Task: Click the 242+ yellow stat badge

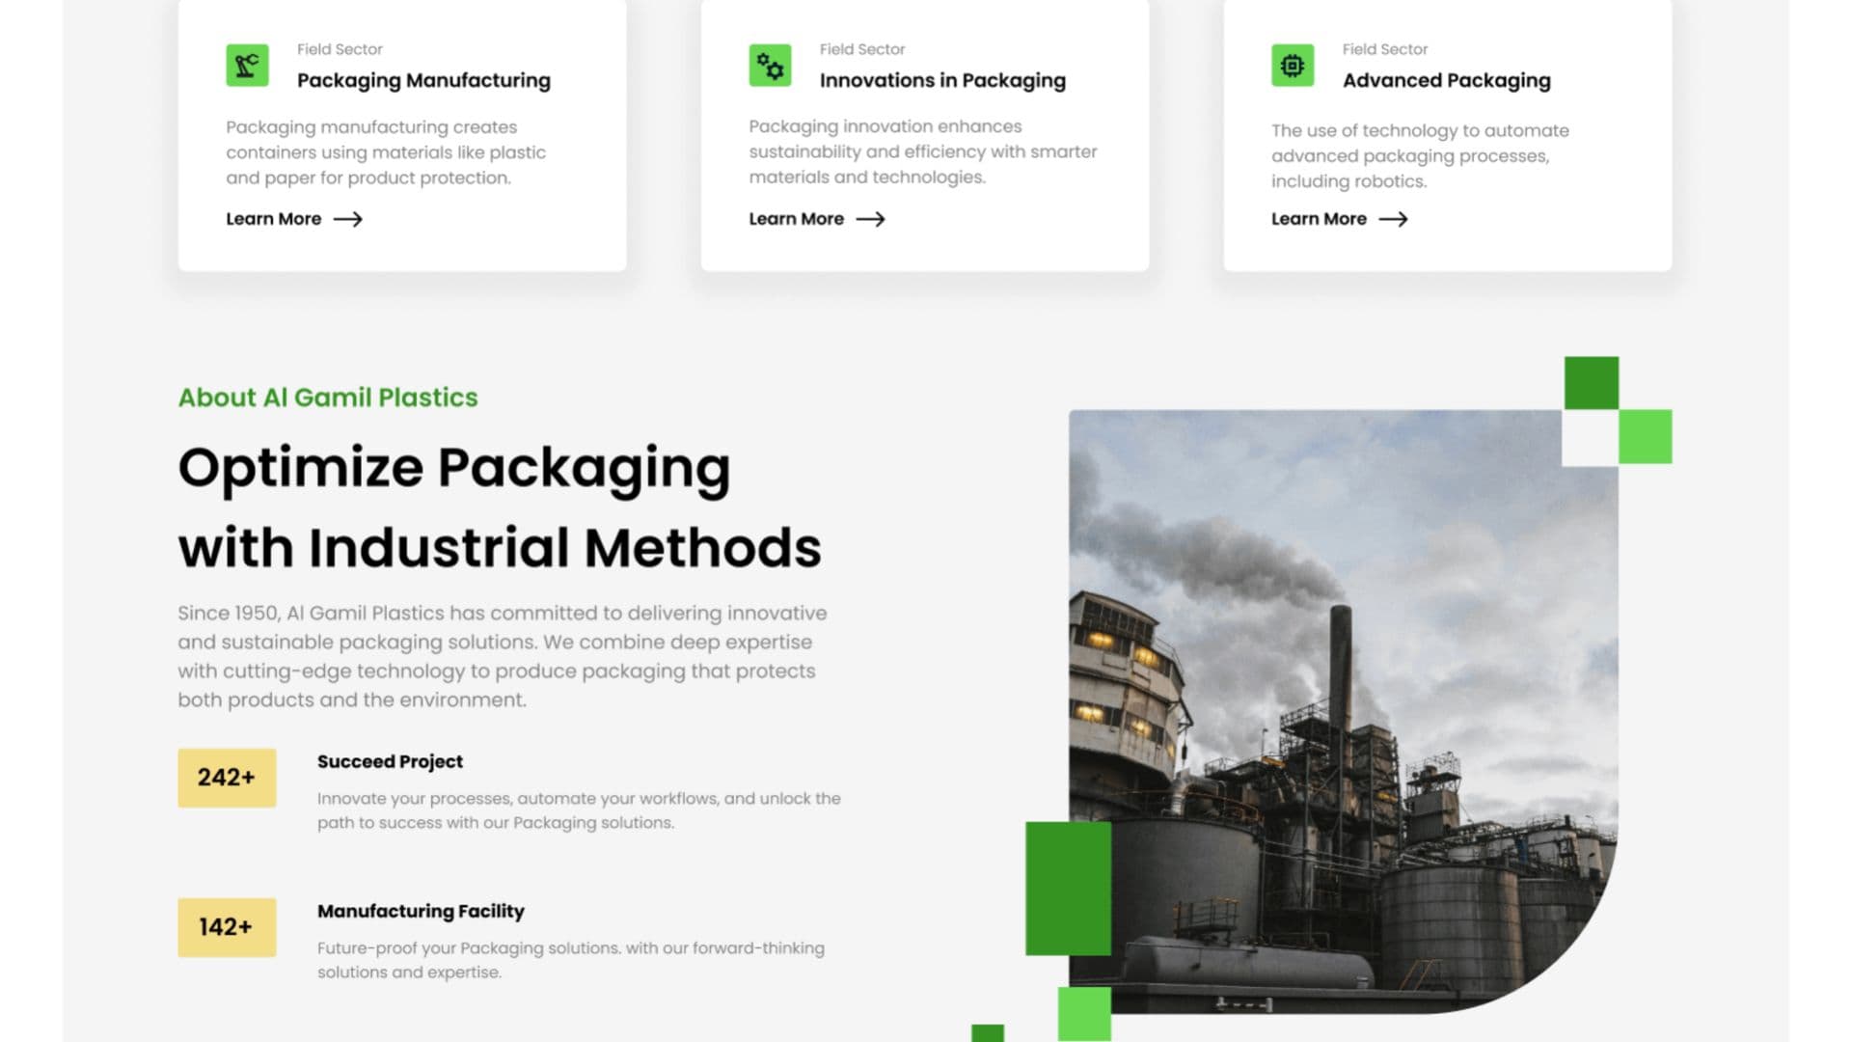Action: (227, 778)
